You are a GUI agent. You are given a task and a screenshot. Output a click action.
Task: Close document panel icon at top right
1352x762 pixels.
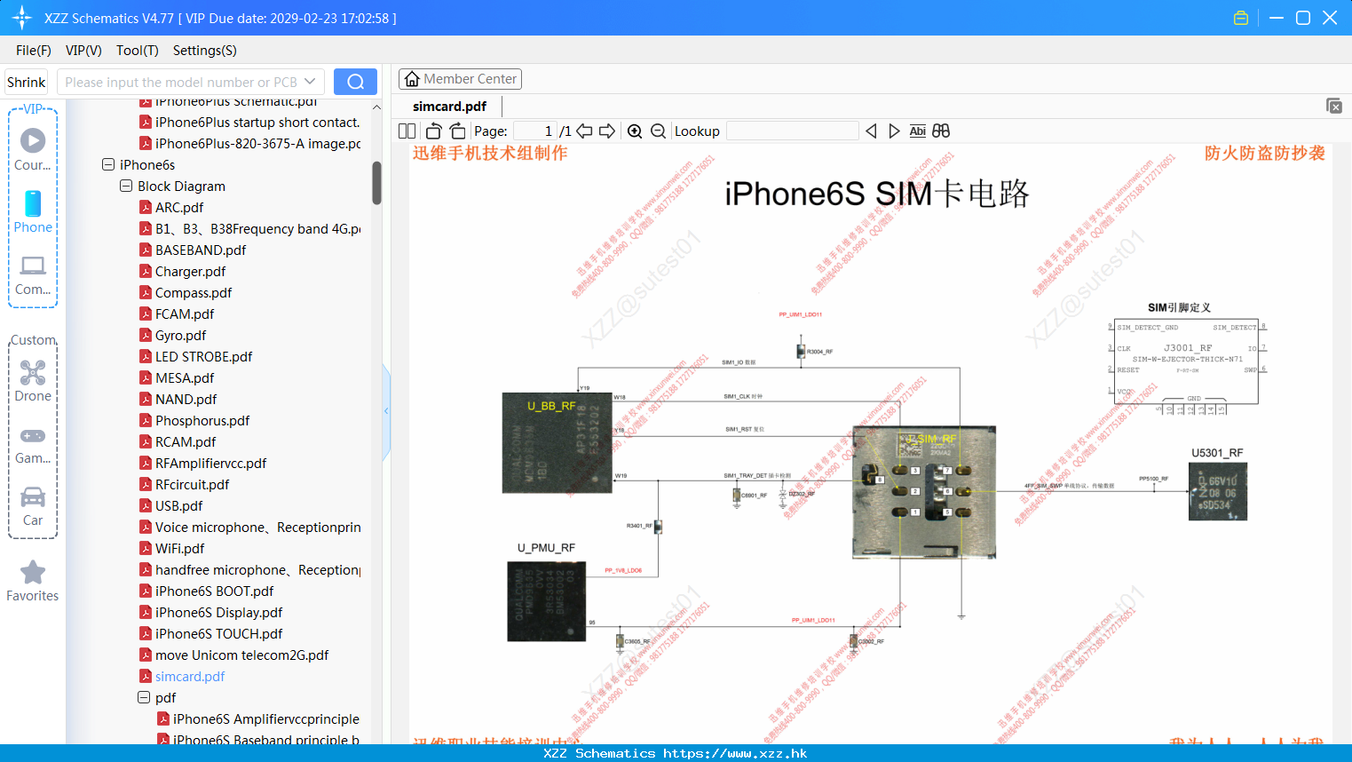tap(1334, 106)
